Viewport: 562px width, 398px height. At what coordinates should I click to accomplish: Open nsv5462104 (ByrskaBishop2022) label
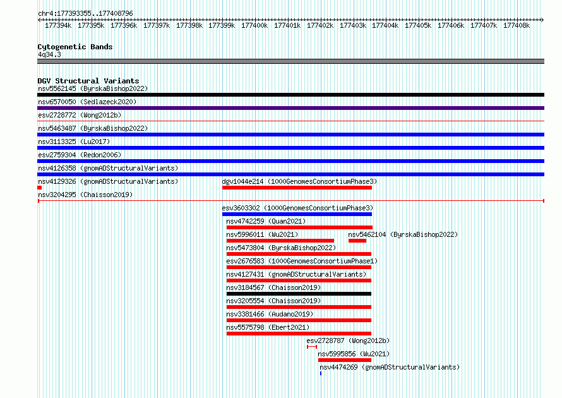pyautogui.click(x=403, y=234)
